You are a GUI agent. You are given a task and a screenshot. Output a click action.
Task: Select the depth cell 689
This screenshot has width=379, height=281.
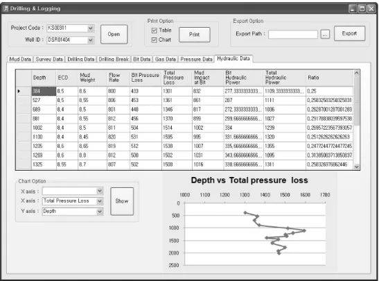coord(44,110)
